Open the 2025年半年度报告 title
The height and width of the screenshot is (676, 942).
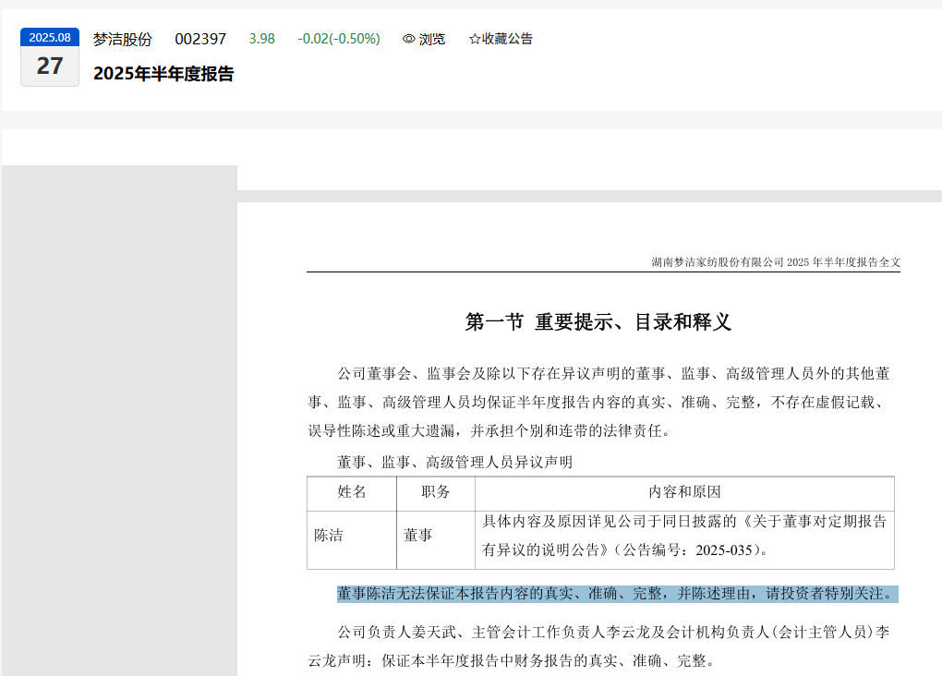(163, 75)
